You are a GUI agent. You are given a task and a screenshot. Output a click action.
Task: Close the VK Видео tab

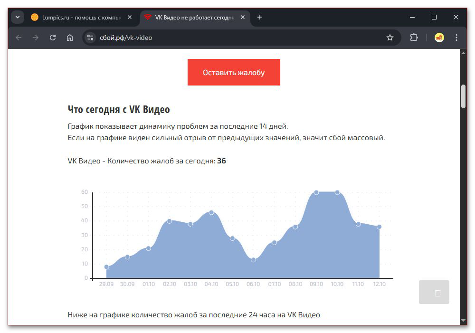coord(243,17)
